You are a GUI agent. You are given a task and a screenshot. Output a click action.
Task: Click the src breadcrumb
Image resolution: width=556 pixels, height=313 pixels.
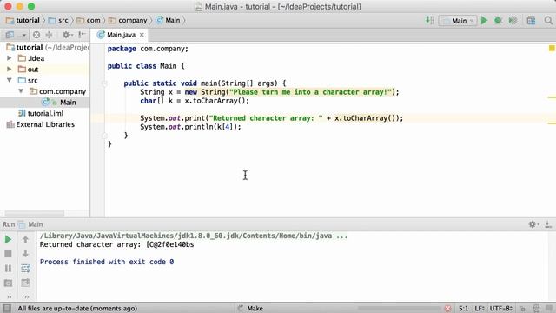[x=58, y=20]
